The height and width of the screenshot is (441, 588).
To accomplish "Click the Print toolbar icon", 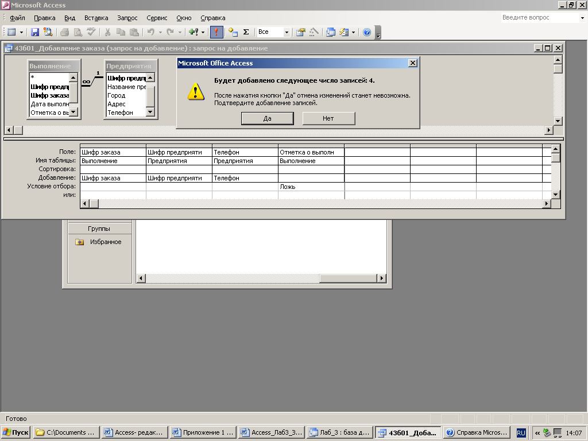I will pos(64,32).
